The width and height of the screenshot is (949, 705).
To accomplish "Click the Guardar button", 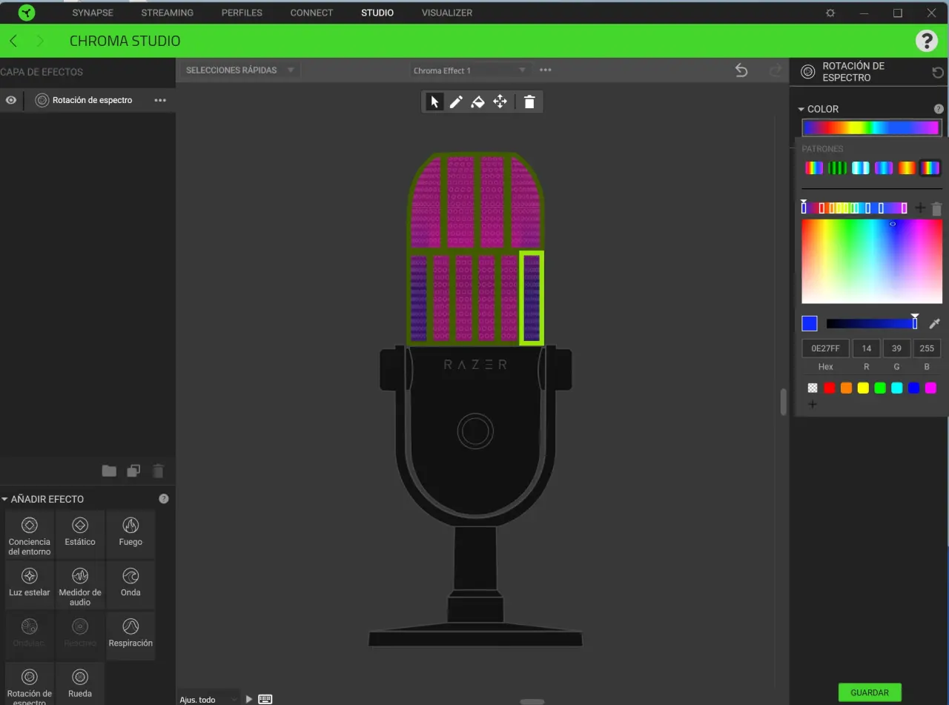I will click(x=869, y=692).
